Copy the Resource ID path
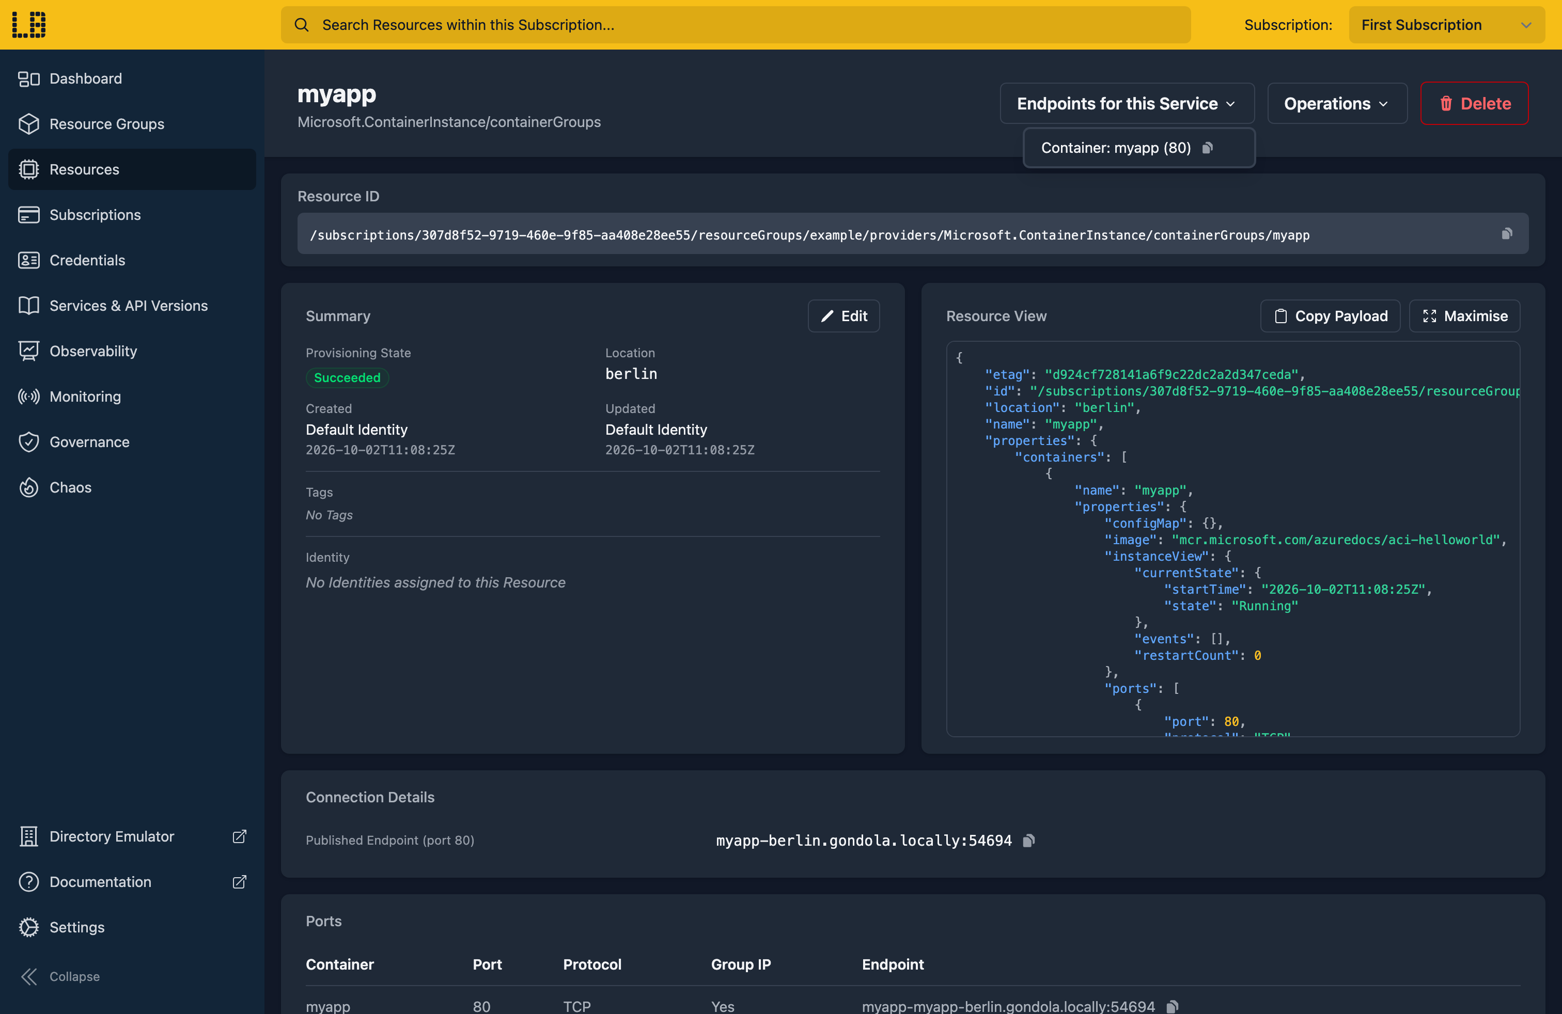 [1507, 234]
